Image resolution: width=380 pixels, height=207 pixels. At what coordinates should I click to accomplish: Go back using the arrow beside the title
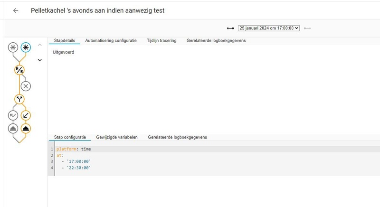(16, 10)
